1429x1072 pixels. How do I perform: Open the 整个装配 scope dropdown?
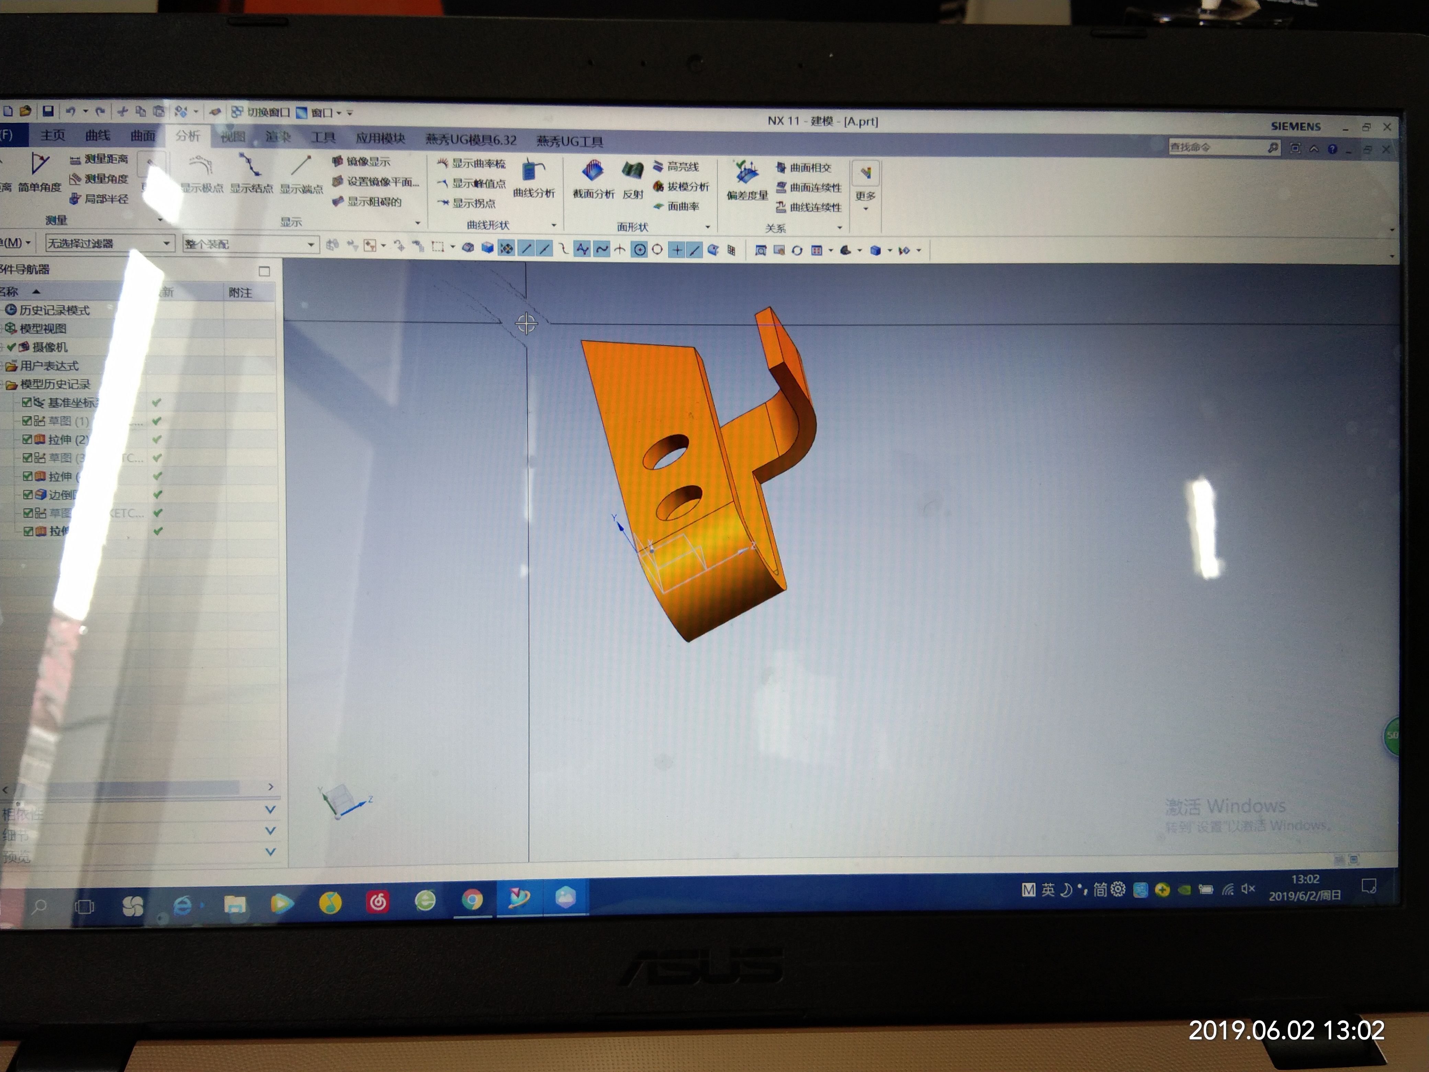coord(250,244)
